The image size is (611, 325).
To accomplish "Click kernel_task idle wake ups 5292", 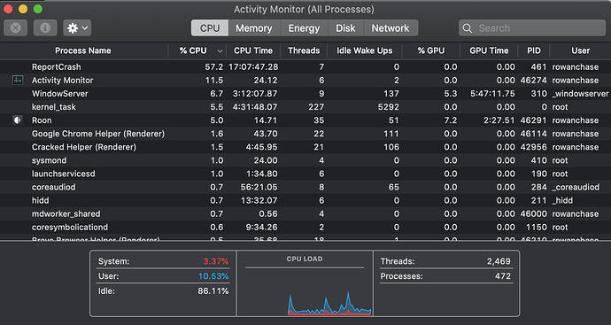I will 389,107.
